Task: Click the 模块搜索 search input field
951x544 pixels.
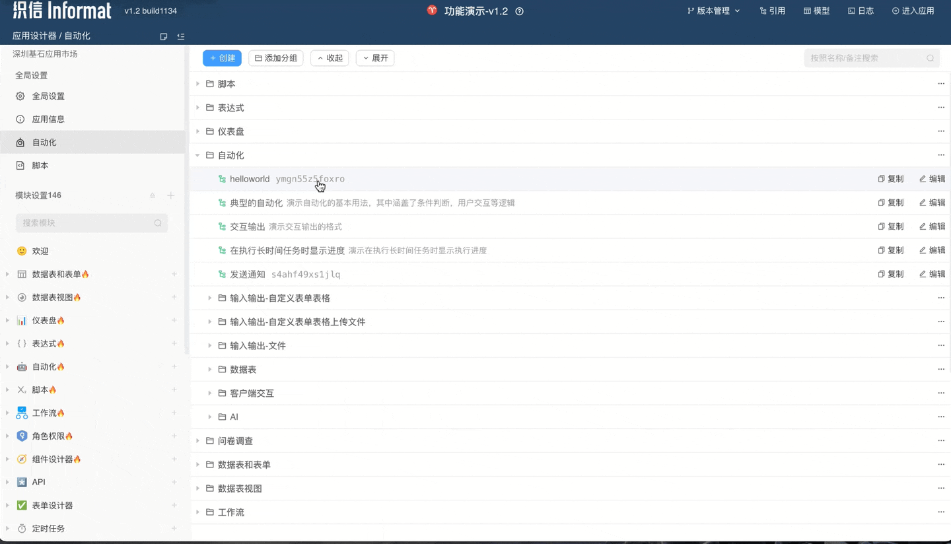Action: point(86,223)
